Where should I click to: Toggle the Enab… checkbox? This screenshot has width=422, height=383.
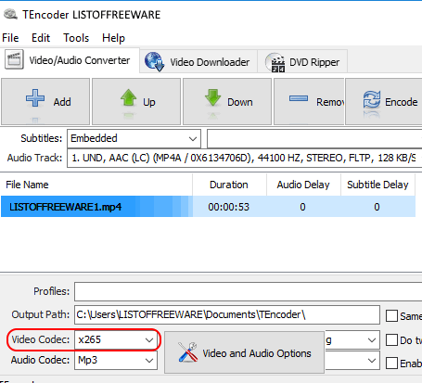391,363
